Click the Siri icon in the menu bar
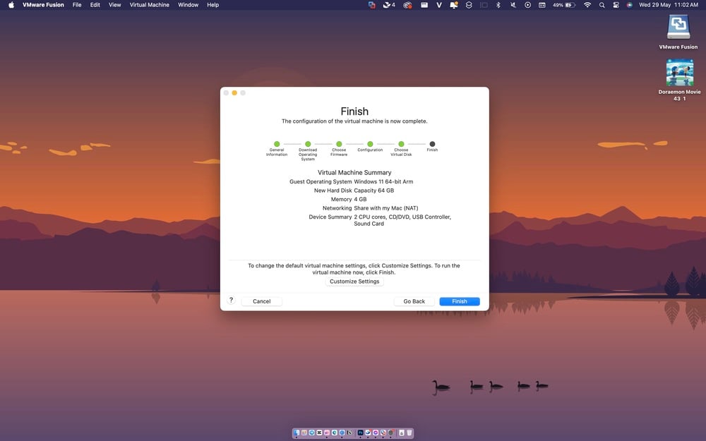This screenshot has height=441, width=706. click(630, 5)
